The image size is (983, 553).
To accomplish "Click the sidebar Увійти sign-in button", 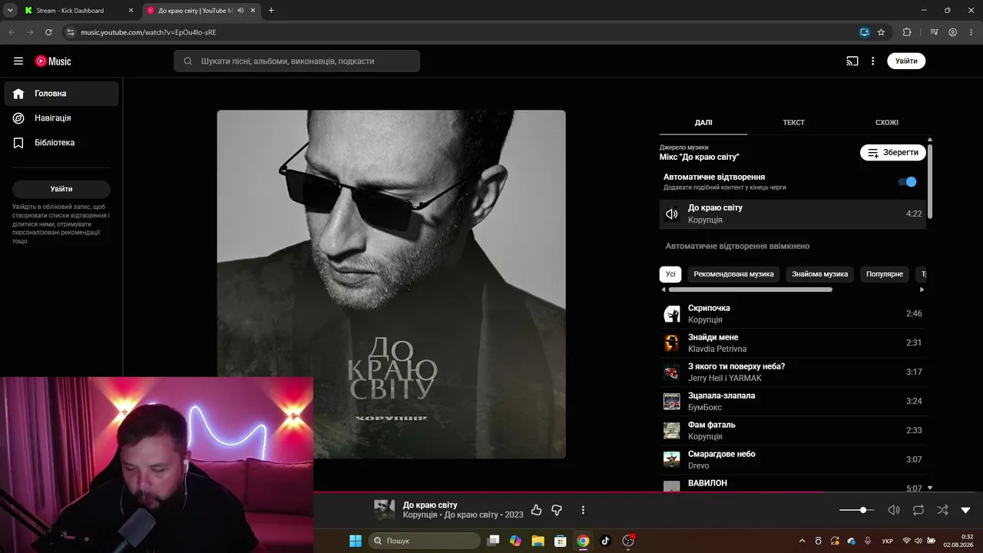I will 61,189.
